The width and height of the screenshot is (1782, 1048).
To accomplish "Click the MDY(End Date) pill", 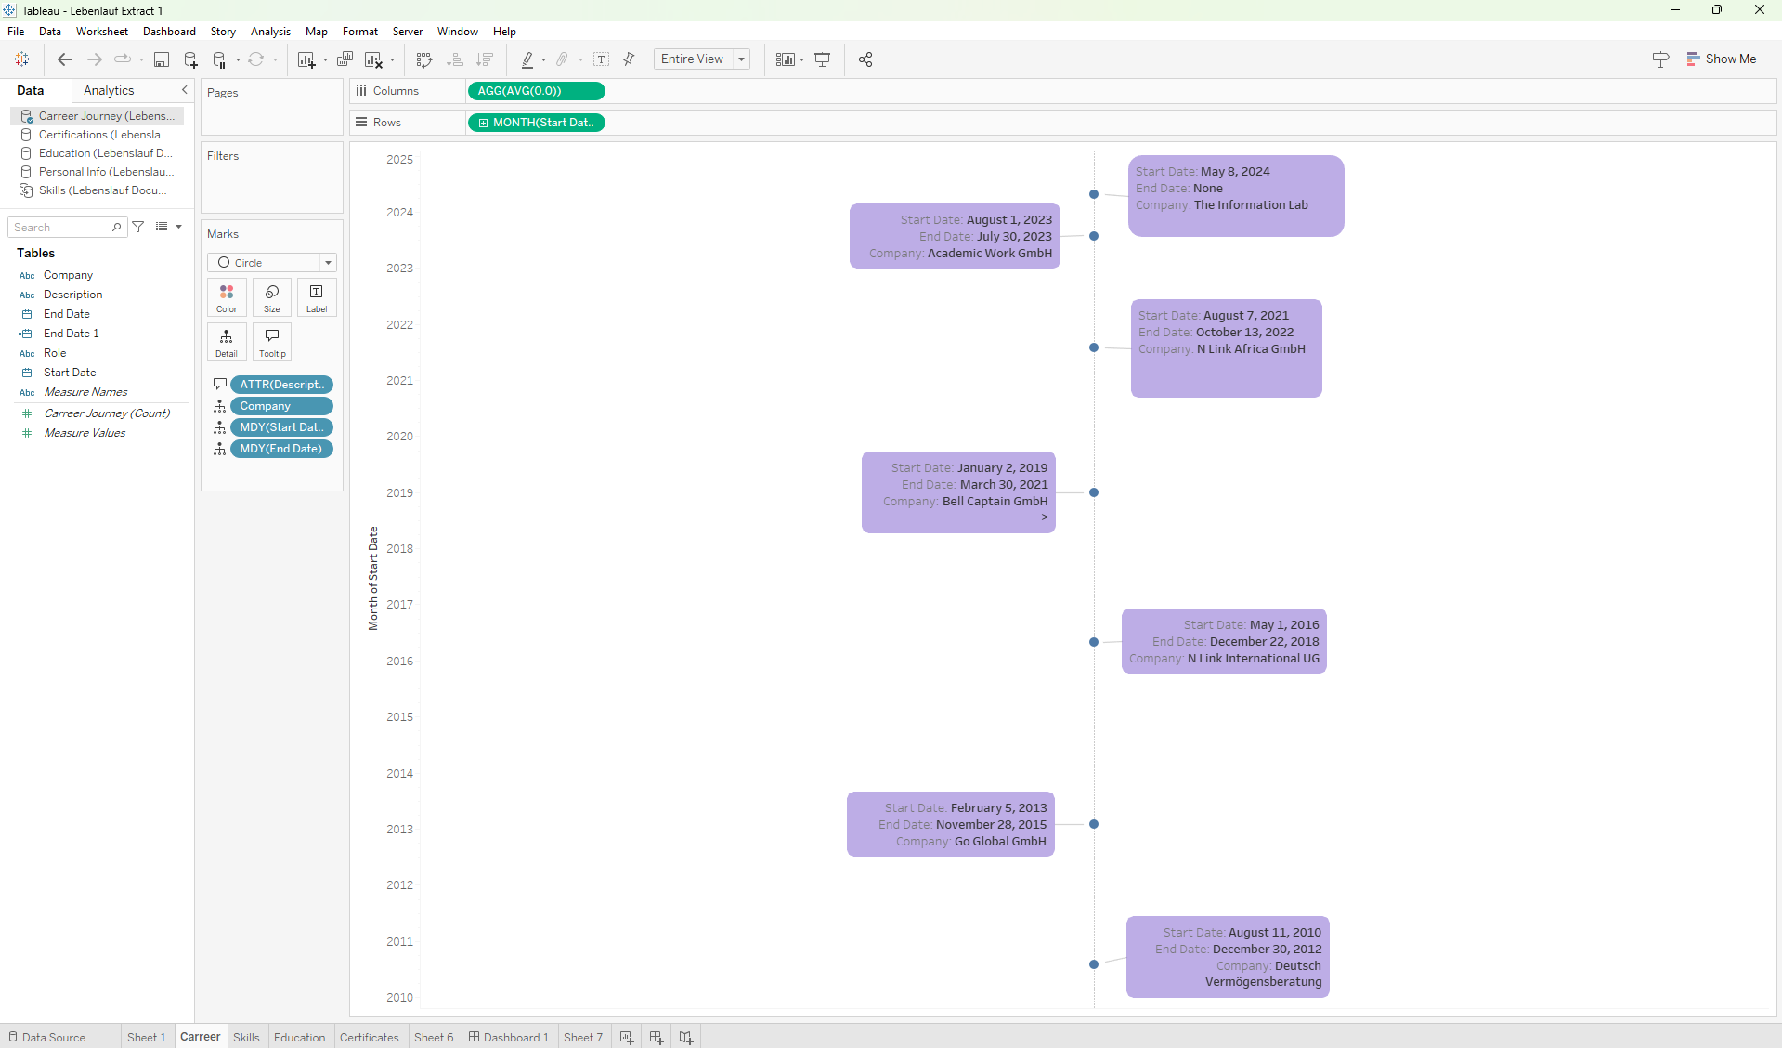I will [x=281, y=449].
